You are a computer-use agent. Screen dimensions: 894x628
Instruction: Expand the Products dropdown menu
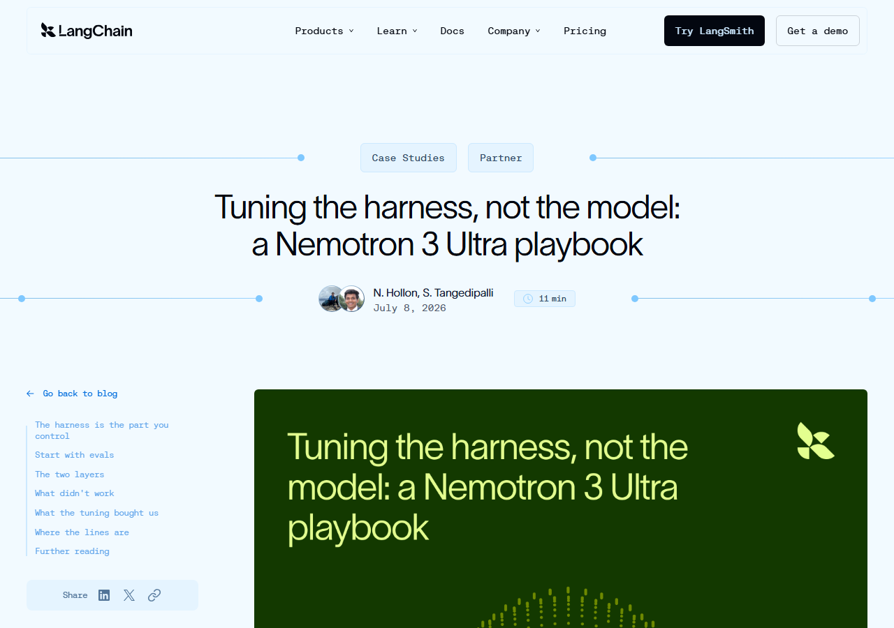pyautogui.click(x=324, y=31)
